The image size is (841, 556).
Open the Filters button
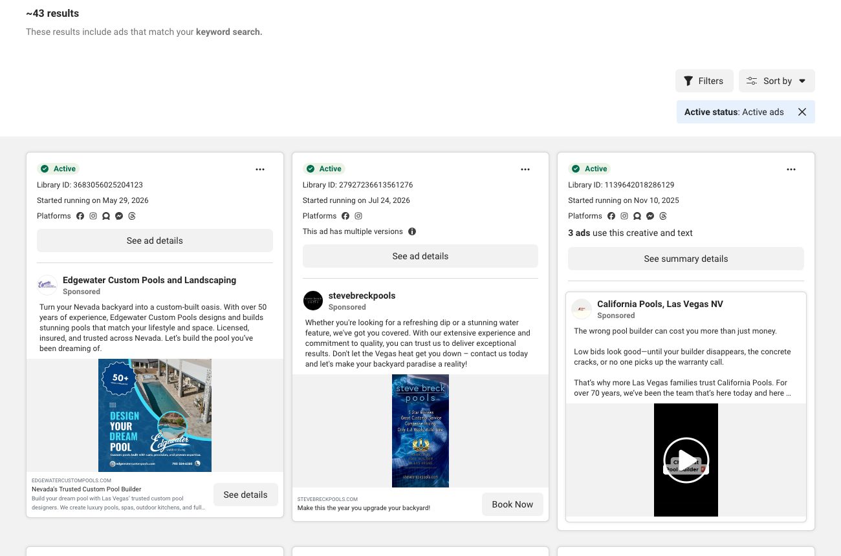704,81
